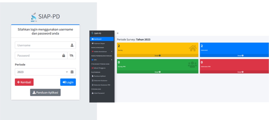Expand Indeks Kemiskinan sidebar menu

[x=102, y=52]
